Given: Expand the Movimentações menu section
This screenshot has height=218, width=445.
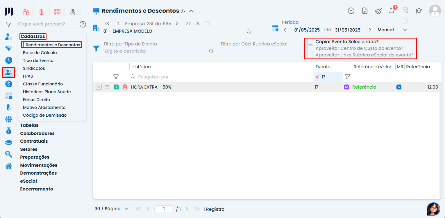Looking at the screenshot, I should (39, 165).
